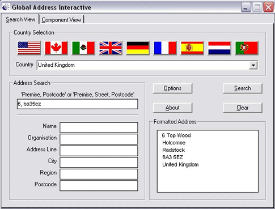Click the Options button
The height and width of the screenshot is (209, 275).
[x=172, y=88]
